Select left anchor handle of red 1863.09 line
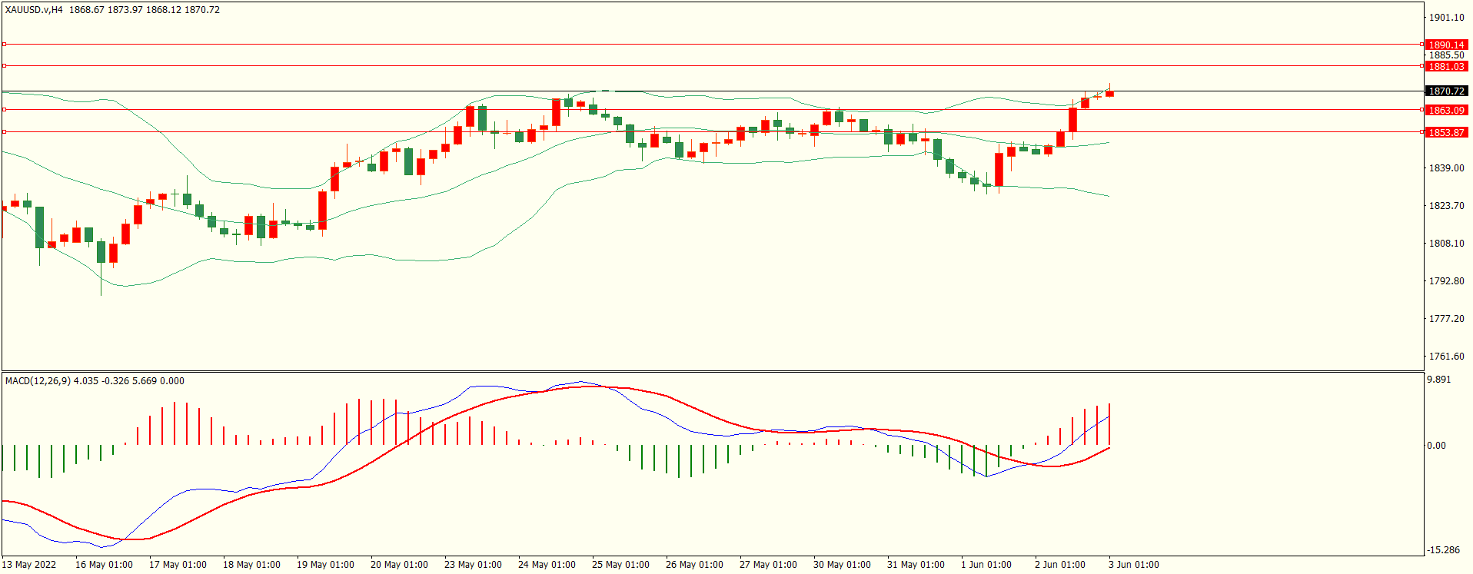Image resolution: width=1473 pixels, height=574 pixels. tap(4, 110)
